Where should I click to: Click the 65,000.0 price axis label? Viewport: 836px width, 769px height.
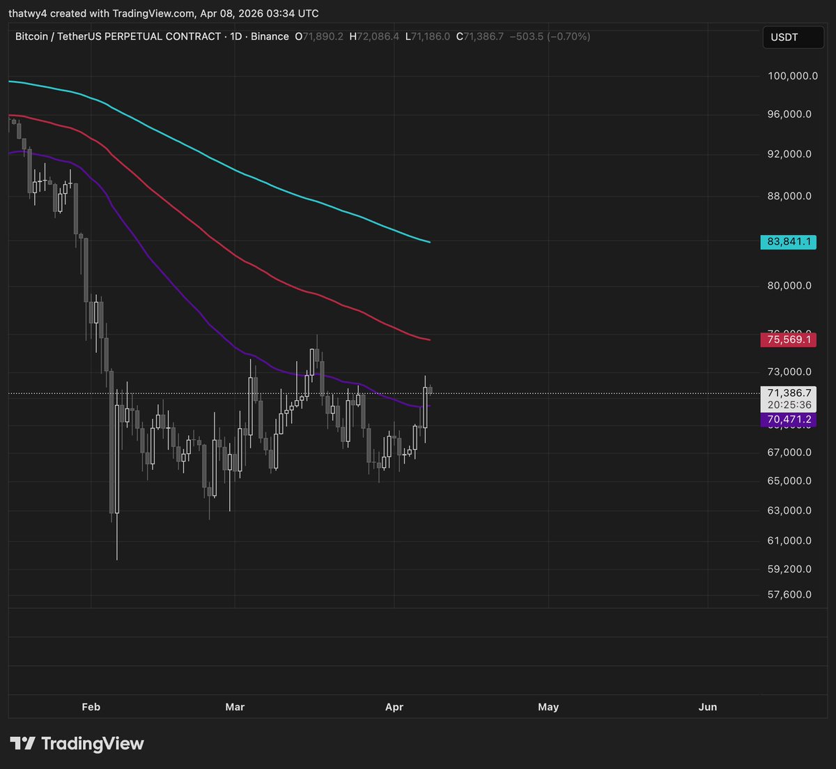(x=789, y=481)
